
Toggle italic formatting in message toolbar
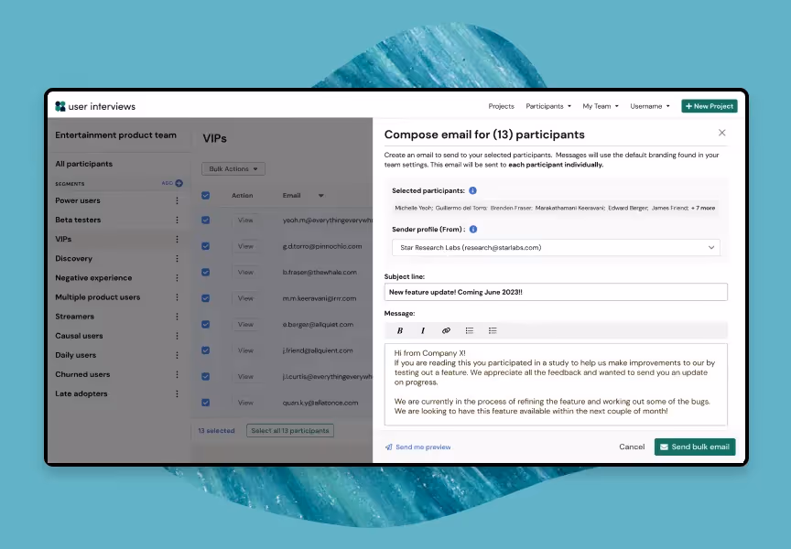pyautogui.click(x=423, y=330)
